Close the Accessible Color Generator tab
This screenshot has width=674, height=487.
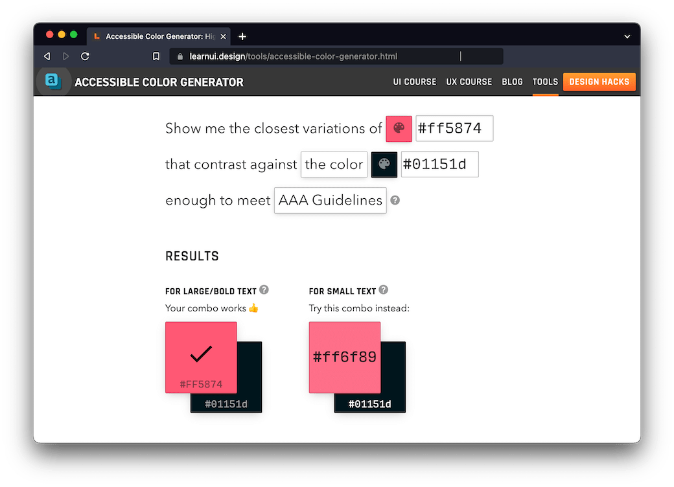point(223,36)
